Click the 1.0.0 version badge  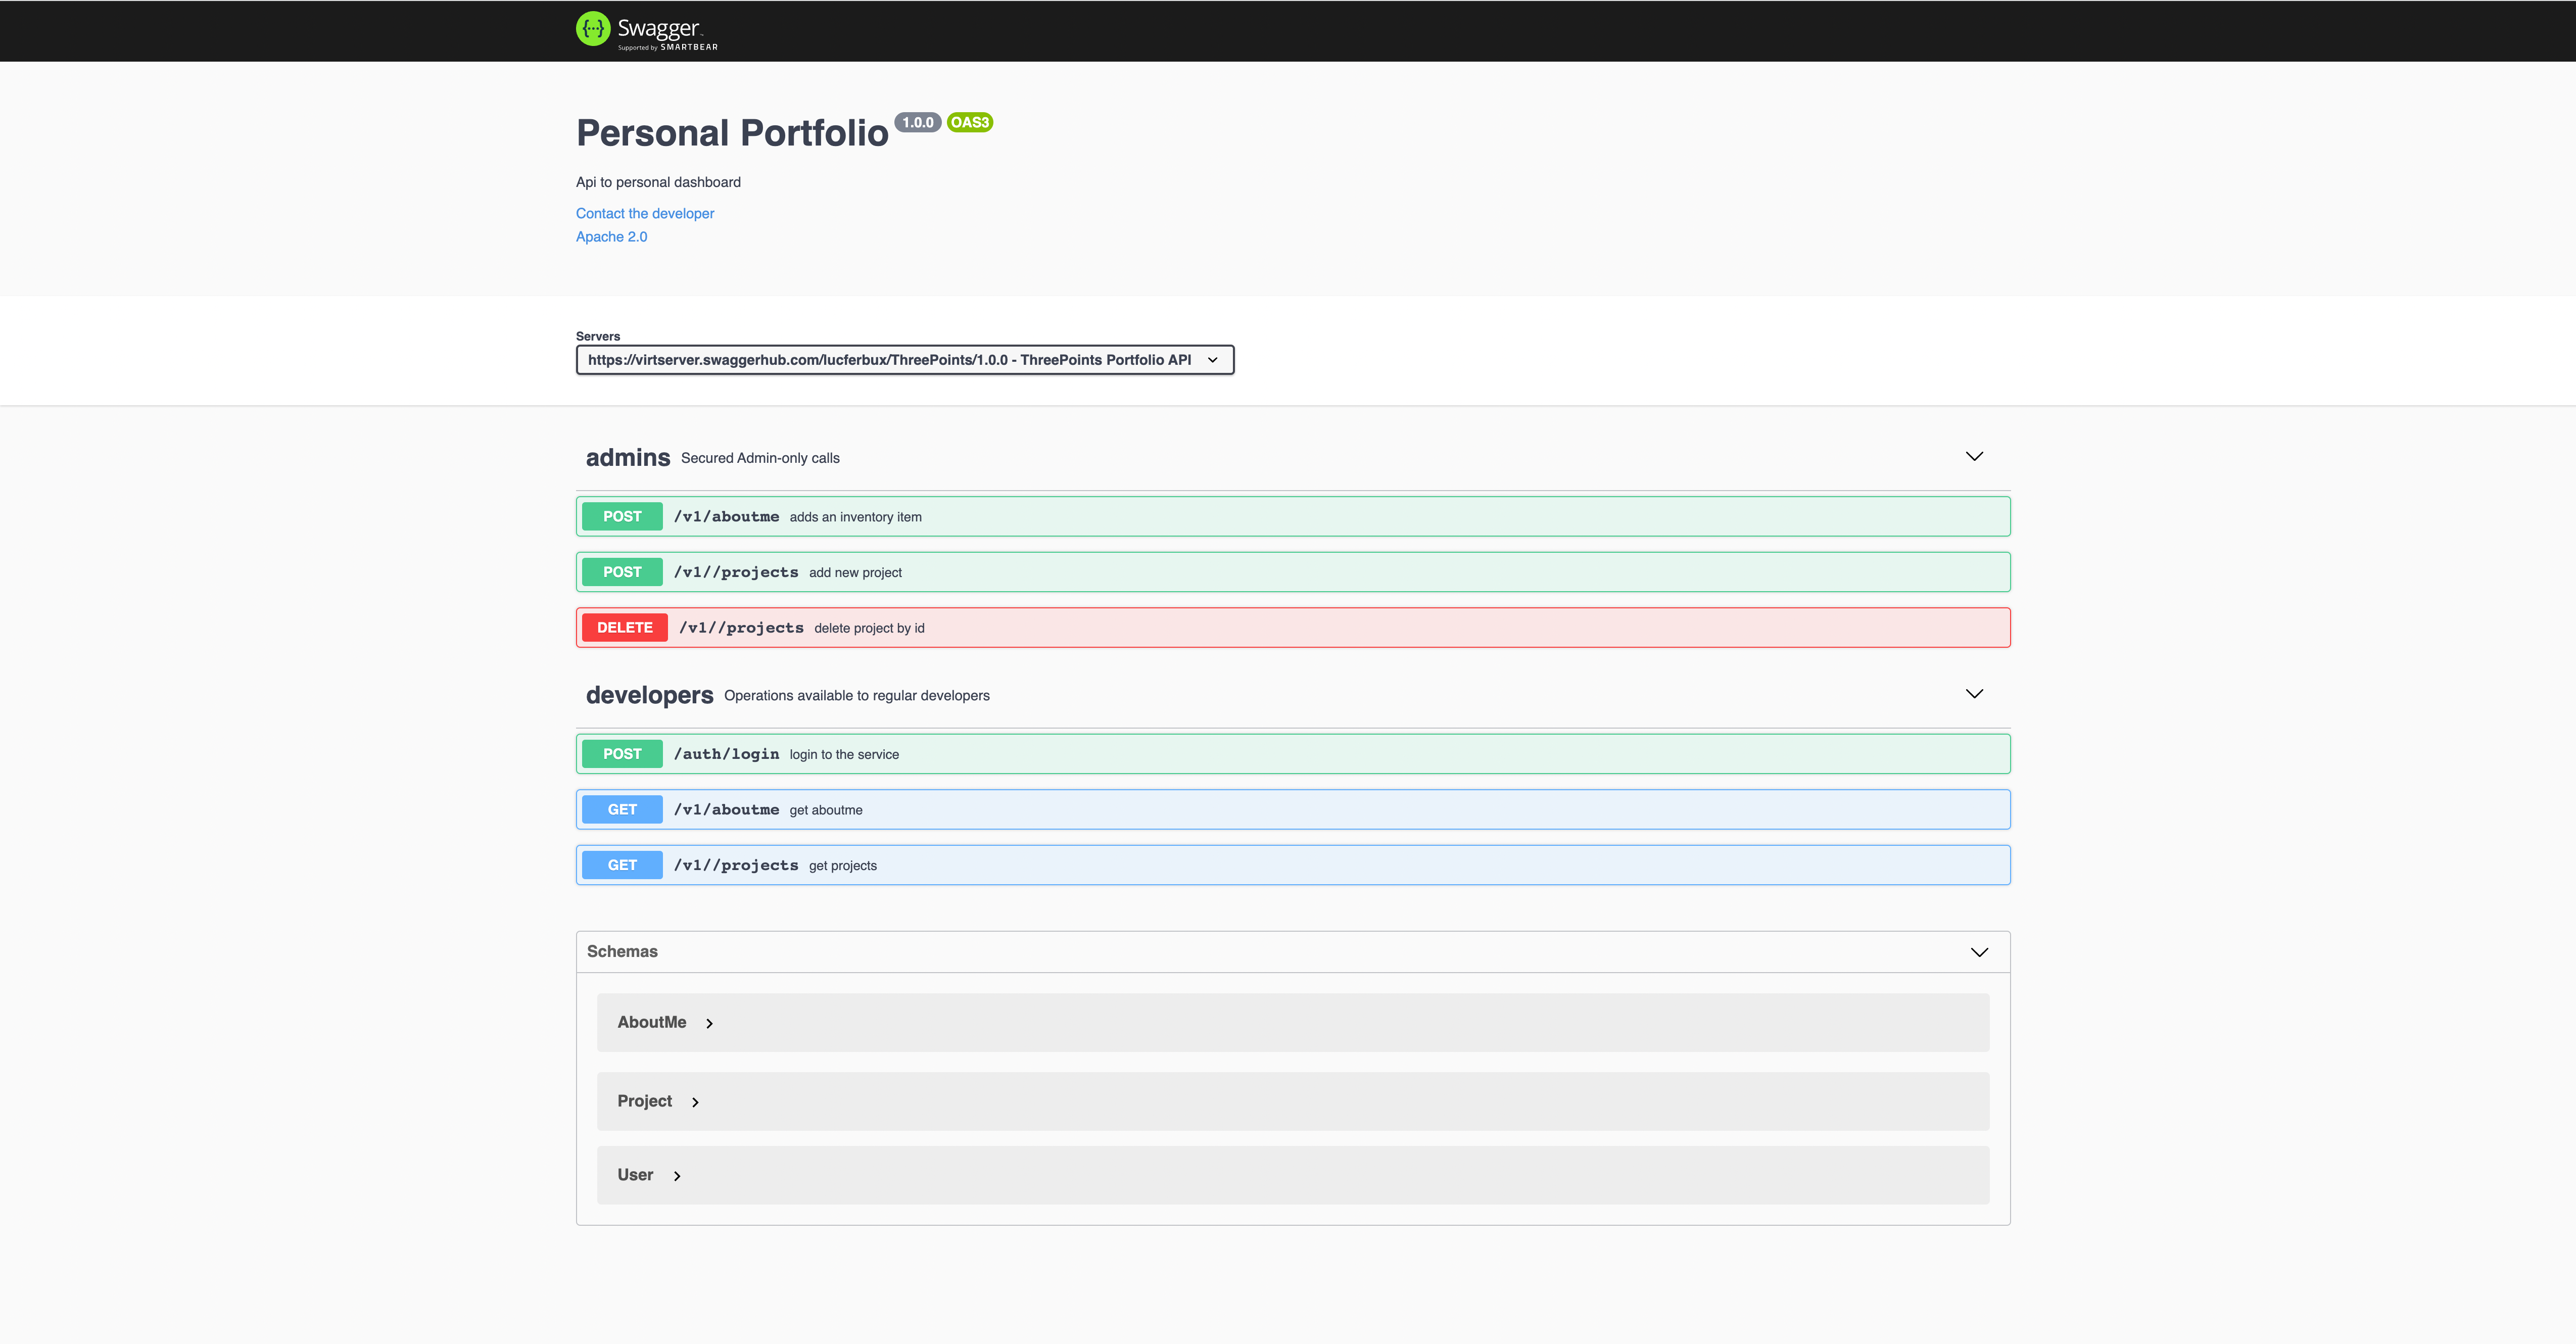pyautogui.click(x=917, y=122)
